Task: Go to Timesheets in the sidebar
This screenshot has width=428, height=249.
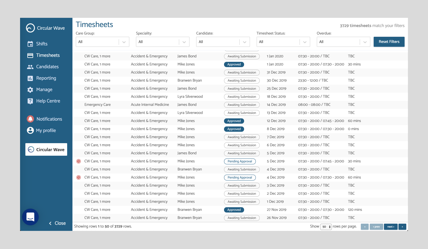Action: tap(48, 55)
